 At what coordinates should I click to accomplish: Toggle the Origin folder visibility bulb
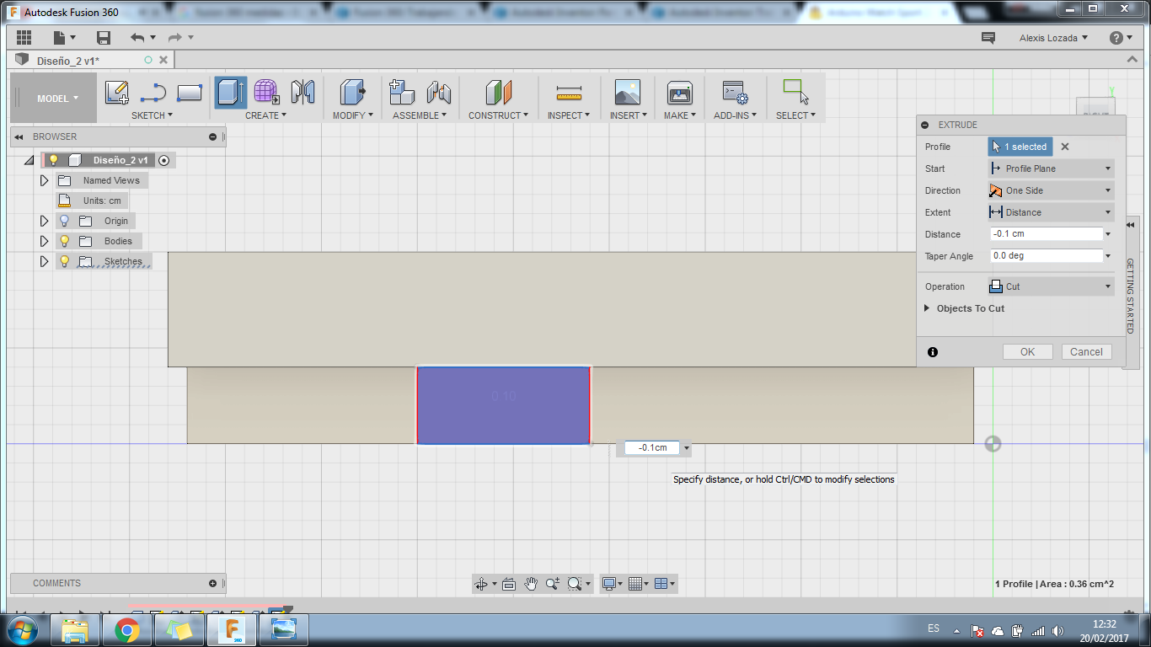(64, 221)
